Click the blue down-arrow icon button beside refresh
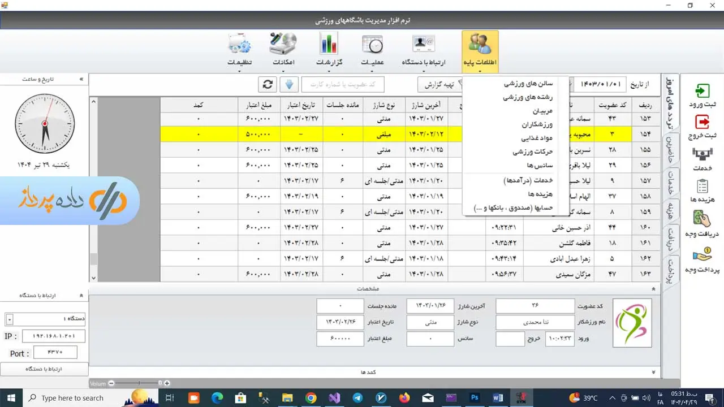Image resolution: width=724 pixels, height=407 pixels. coord(289,84)
